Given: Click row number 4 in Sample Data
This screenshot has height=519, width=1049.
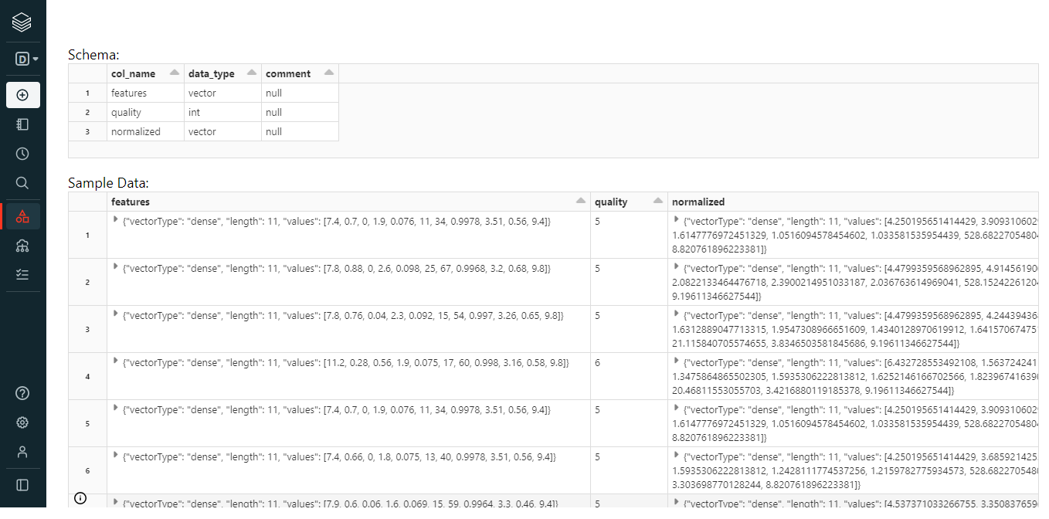Looking at the screenshot, I should coord(87,376).
